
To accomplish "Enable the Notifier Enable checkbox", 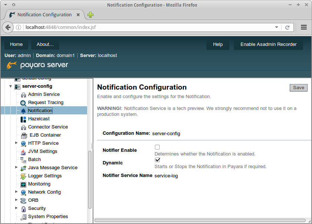I will click(x=157, y=147).
